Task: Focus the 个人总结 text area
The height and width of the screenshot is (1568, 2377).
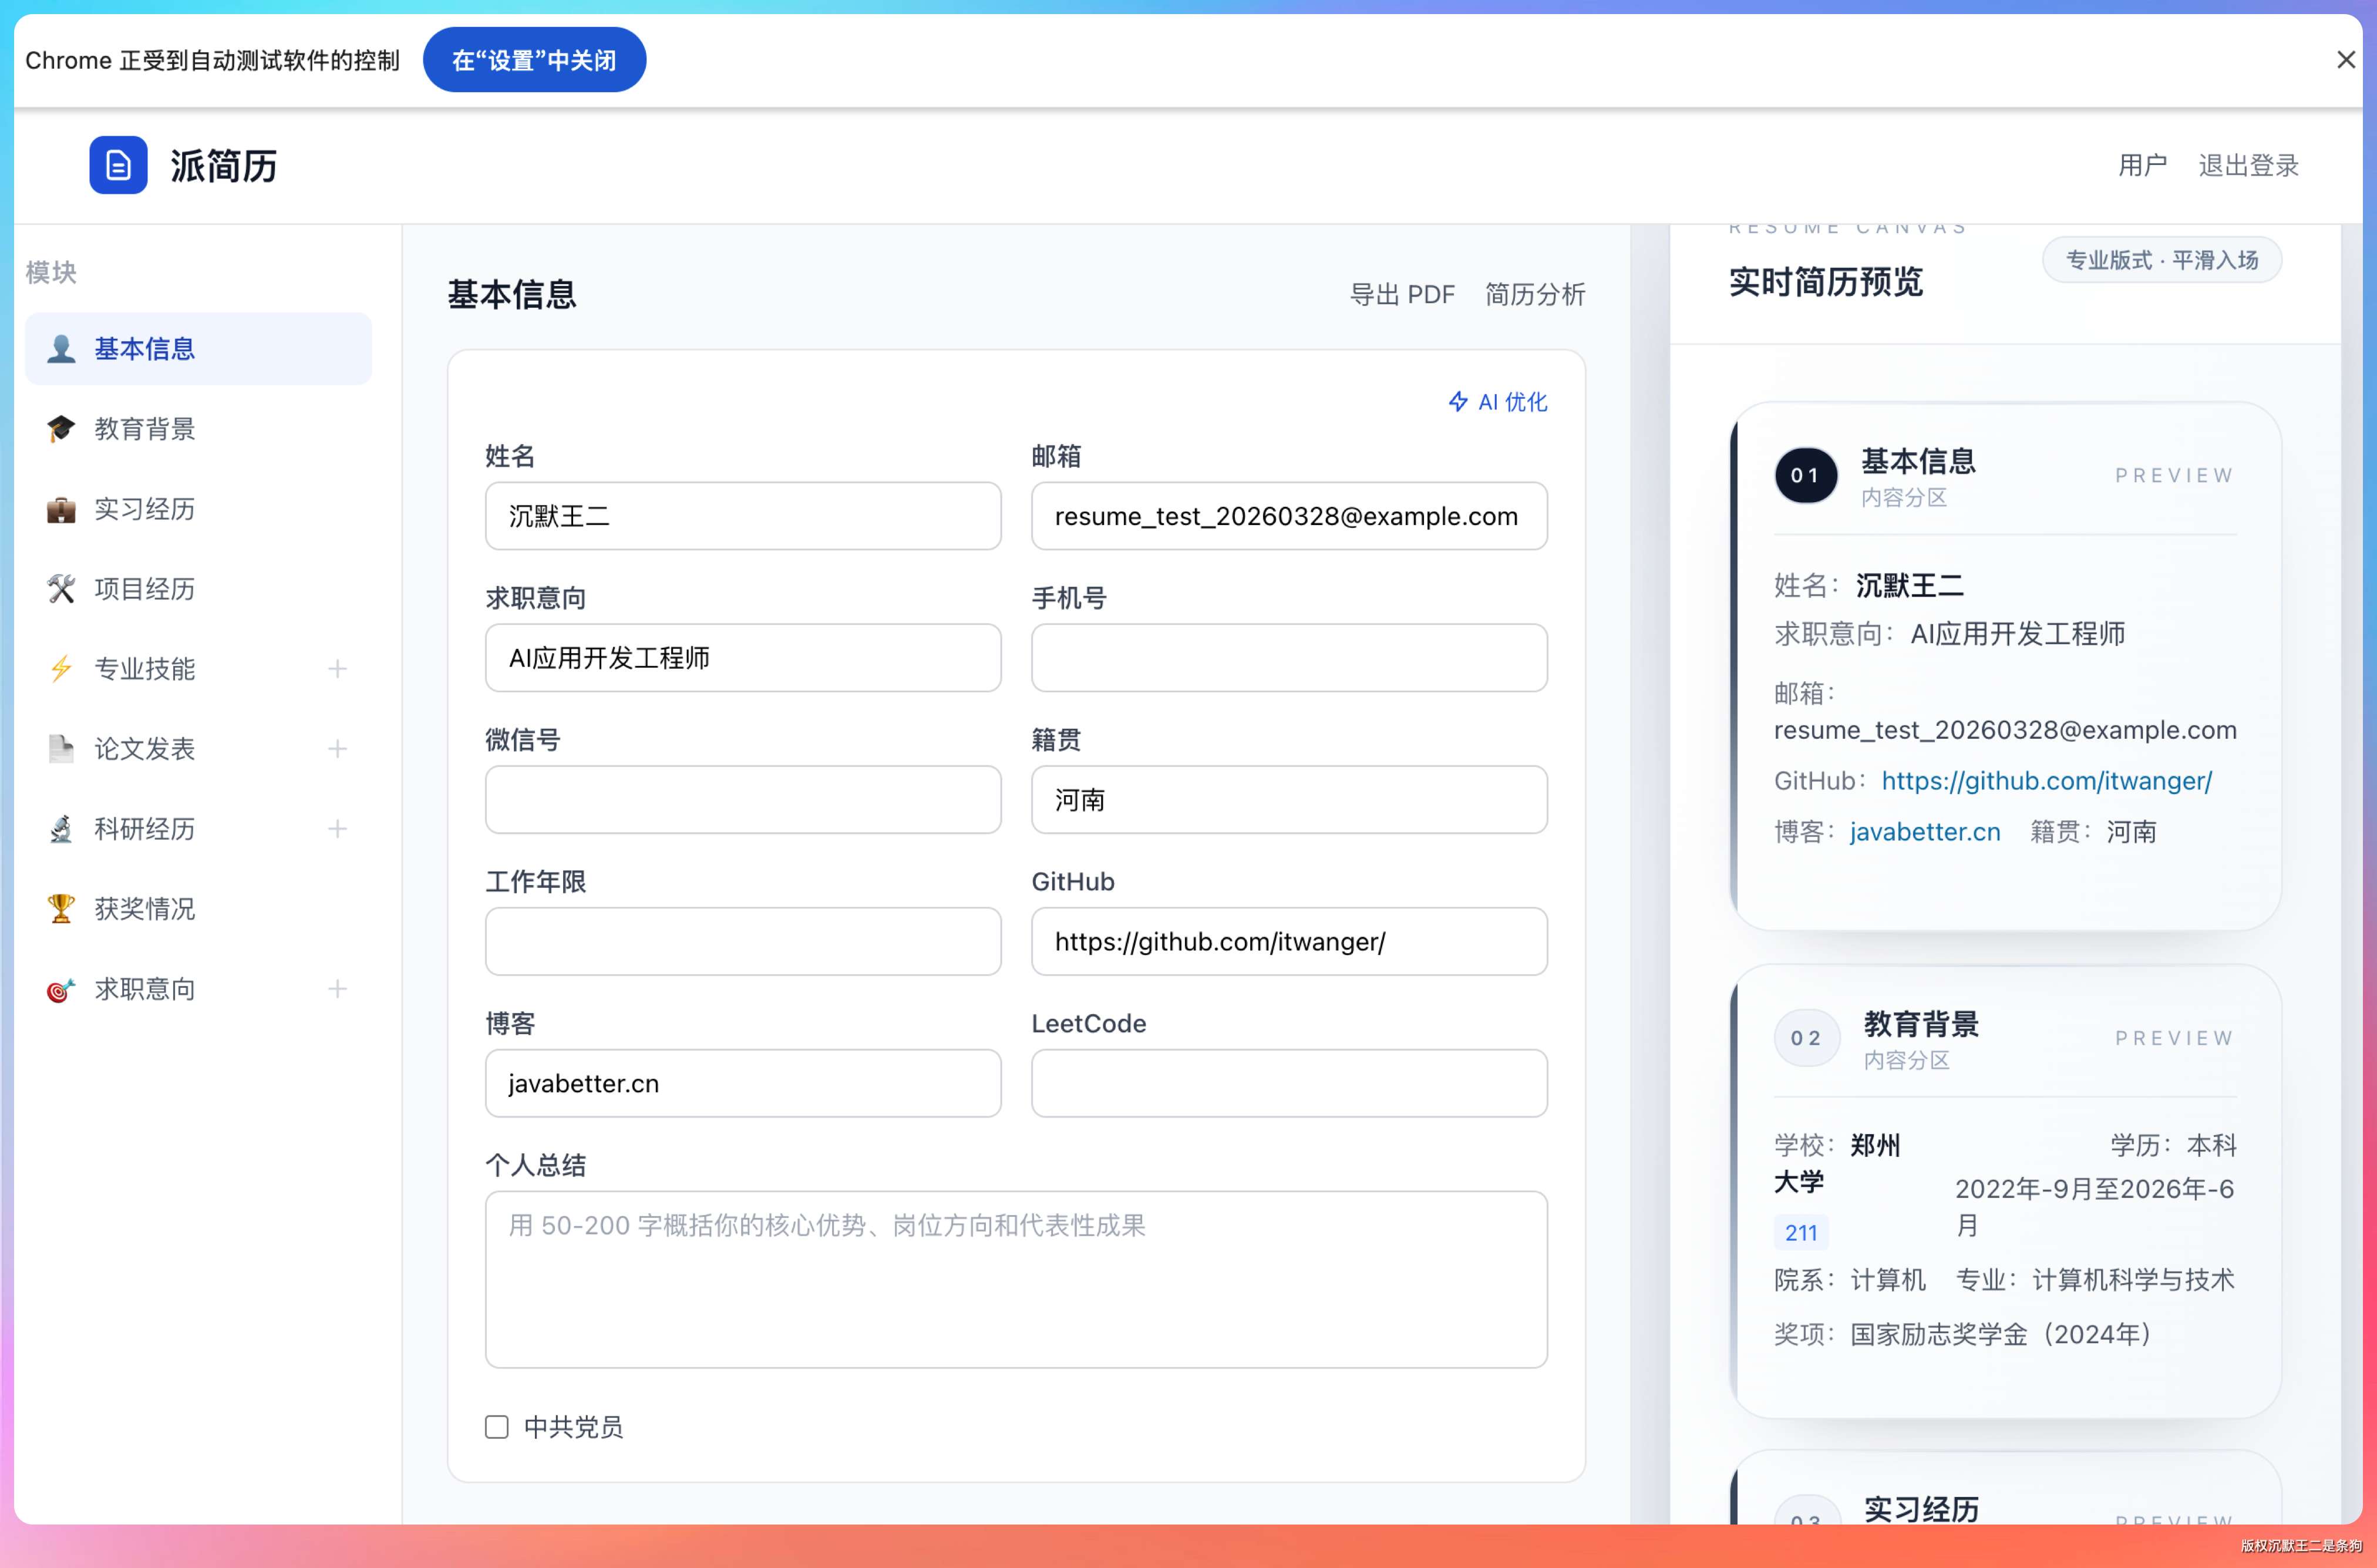Action: pyautogui.click(x=1016, y=1279)
